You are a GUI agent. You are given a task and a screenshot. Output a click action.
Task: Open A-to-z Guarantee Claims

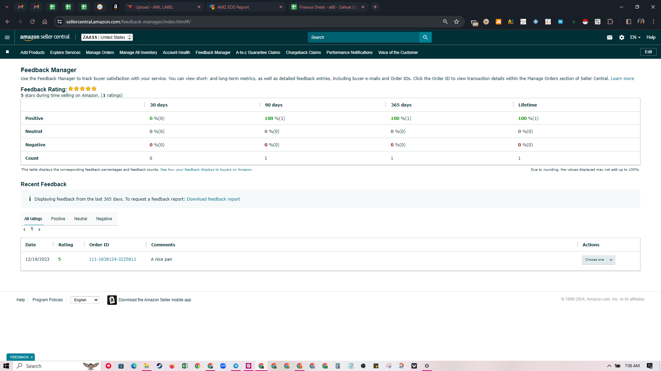point(258,53)
